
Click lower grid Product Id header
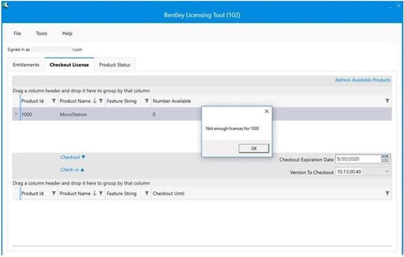point(32,193)
